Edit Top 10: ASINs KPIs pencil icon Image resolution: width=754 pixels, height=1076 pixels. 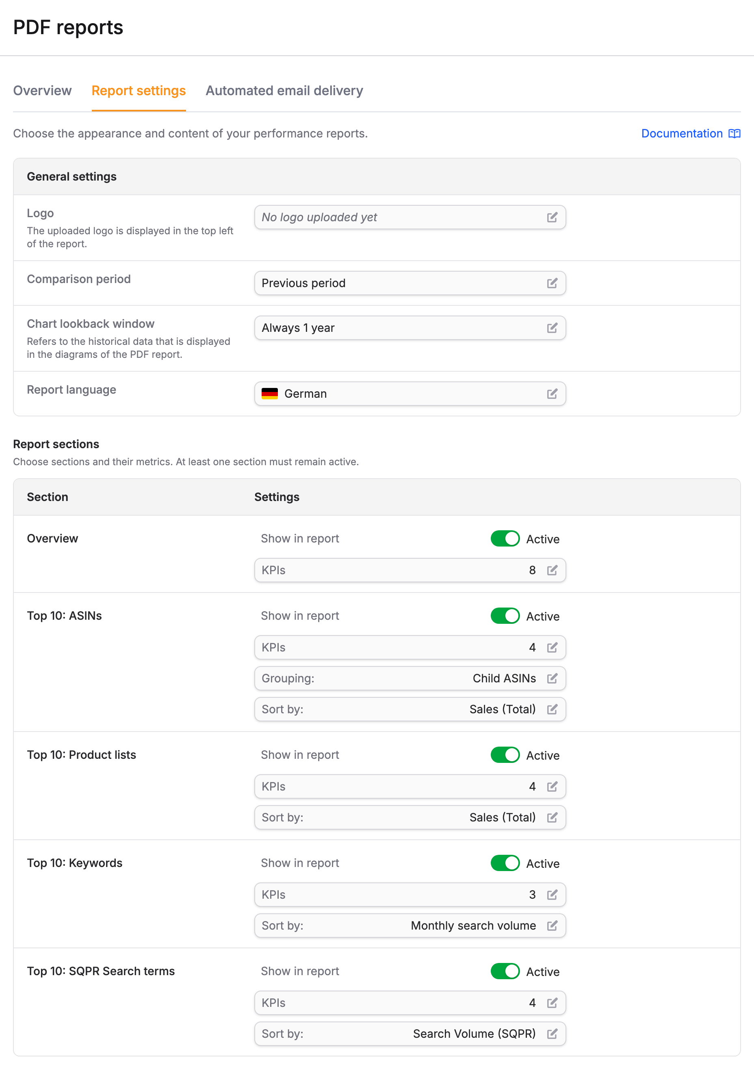552,648
